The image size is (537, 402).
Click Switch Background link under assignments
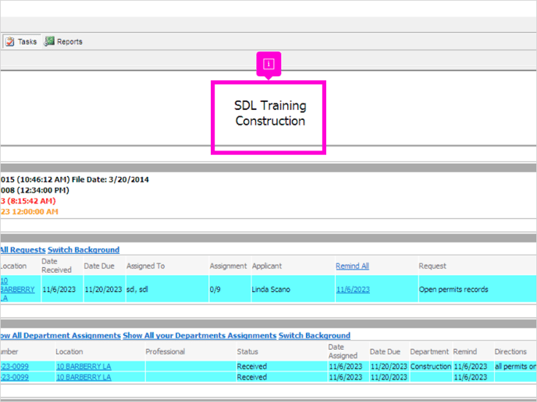pos(315,336)
